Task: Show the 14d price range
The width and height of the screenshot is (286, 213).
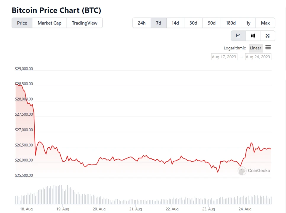Action: 175,23
